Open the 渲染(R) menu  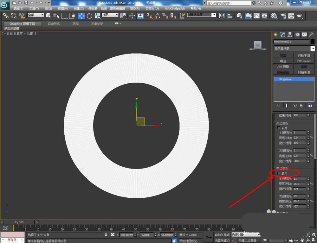pyautogui.click(x=134, y=9)
